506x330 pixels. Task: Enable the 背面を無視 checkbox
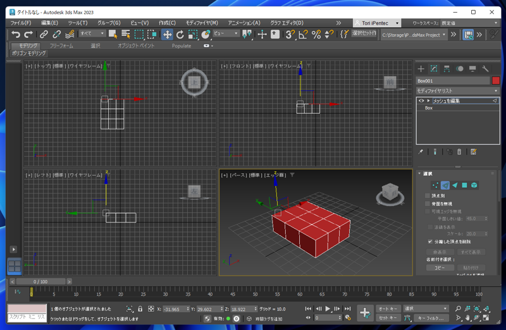(428, 204)
